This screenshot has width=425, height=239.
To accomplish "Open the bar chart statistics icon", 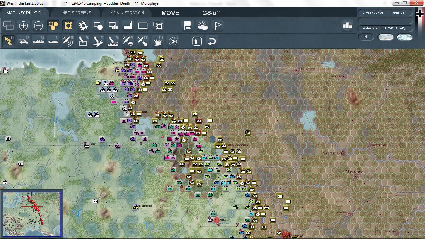I will [x=347, y=26].
